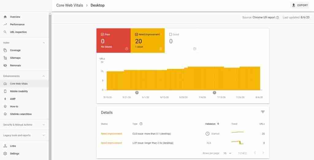Click help icon in the Poor card
The height and width of the screenshot is (160, 314).
[x=127, y=49]
